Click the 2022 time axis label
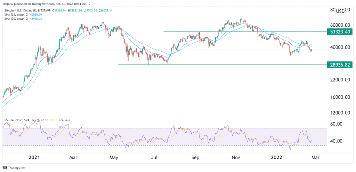Screen dimensions: 356x172 tap(277, 157)
